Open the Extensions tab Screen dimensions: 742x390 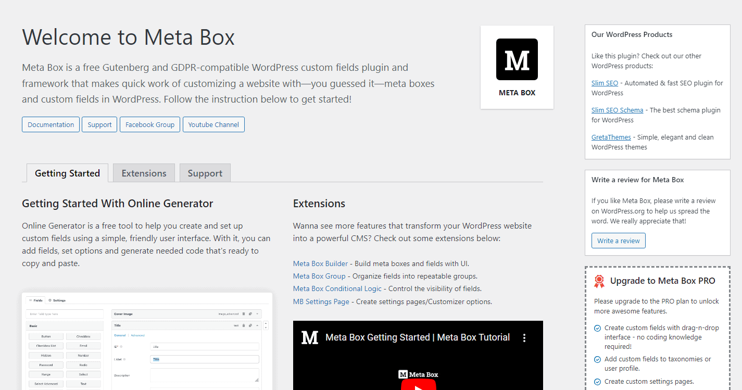(144, 173)
